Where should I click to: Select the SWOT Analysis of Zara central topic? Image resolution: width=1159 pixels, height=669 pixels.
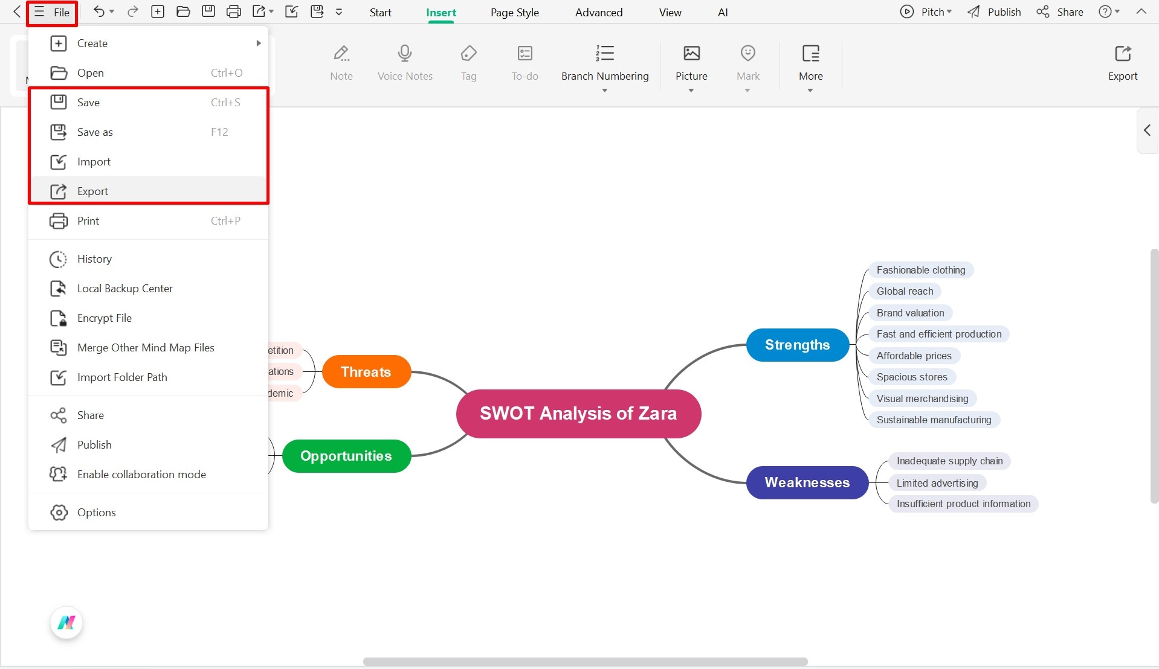pyautogui.click(x=578, y=414)
